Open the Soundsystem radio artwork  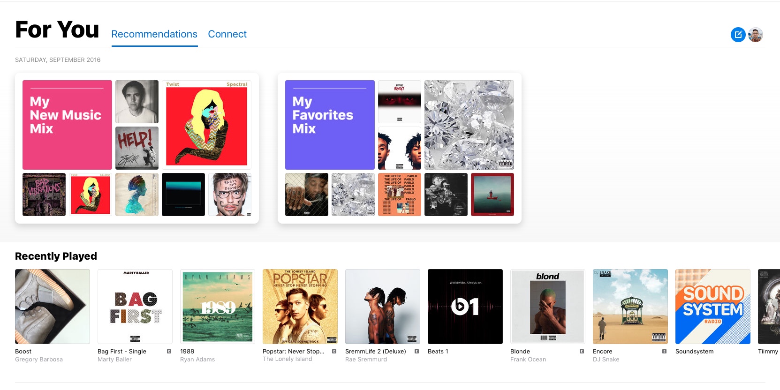pyautogui.click(x=713, y=307)
